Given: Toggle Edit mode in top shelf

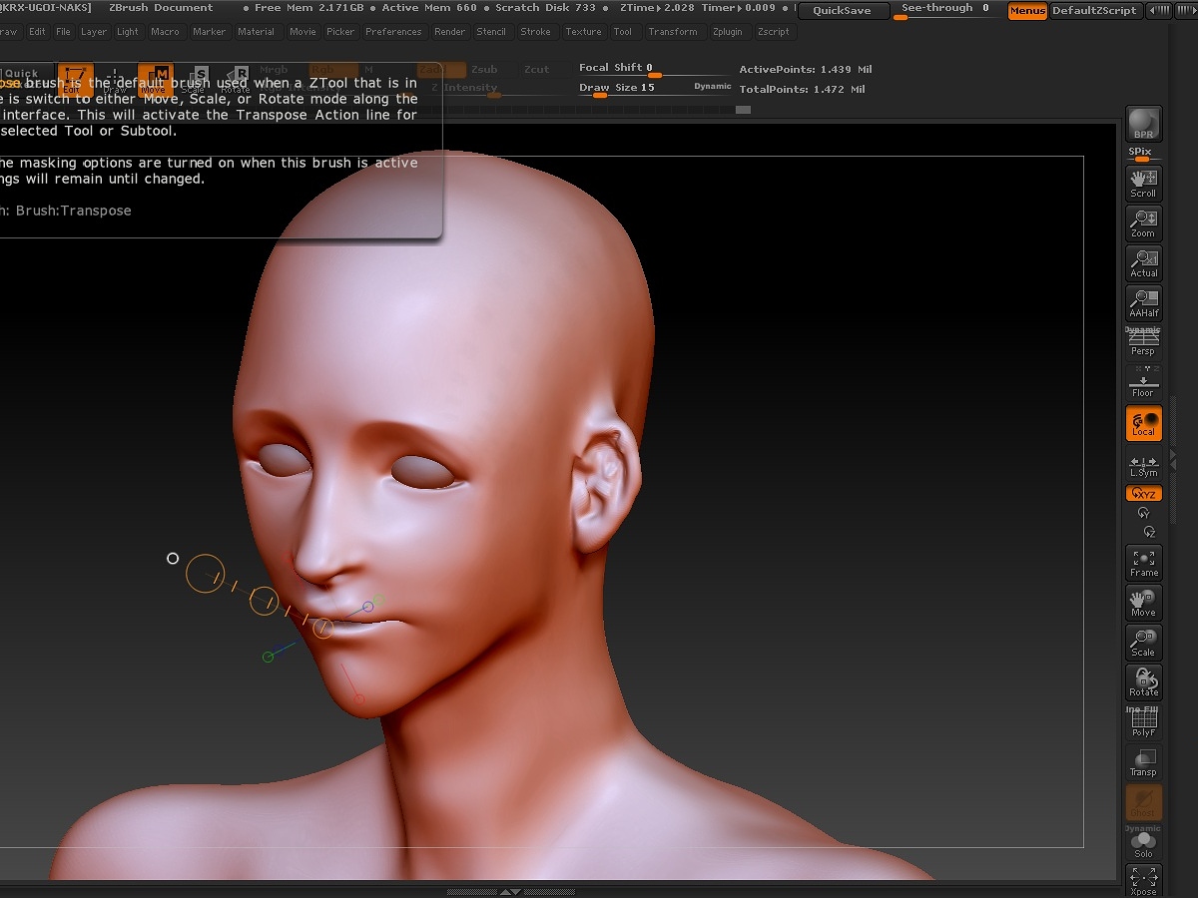Looking at the screenshot, I should [74, 79].
